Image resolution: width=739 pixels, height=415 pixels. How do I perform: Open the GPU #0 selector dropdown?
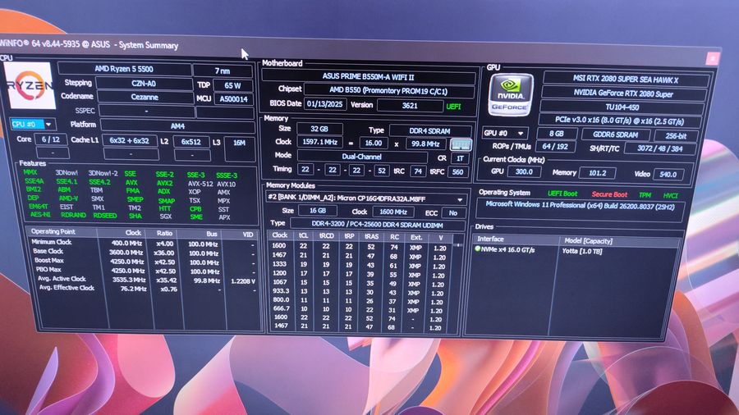(504, 133)
